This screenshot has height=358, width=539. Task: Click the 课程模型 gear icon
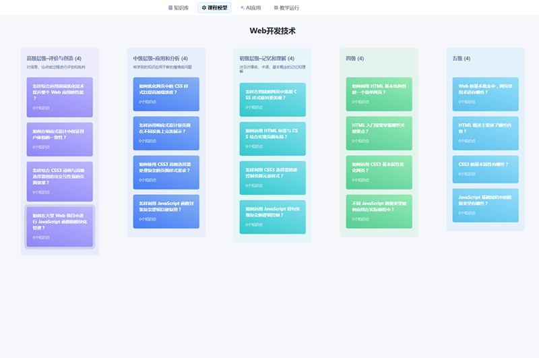coord(204,8)
